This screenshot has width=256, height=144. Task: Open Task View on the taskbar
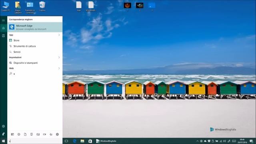pos(66,141)
